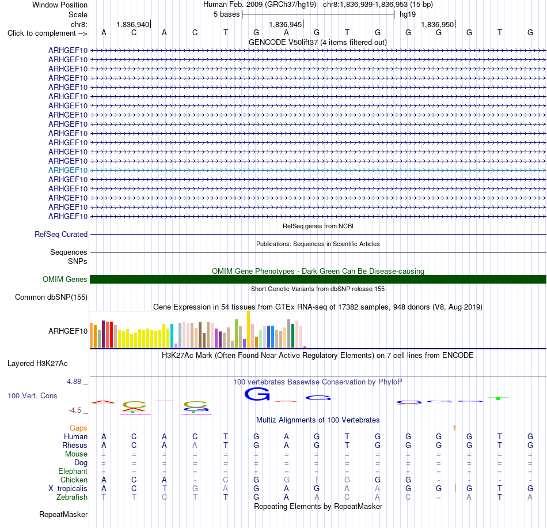Click the dark green OMIM gene bar
Image resolution: width=547 pixels, height=528 pixels.
click(318, 280)
